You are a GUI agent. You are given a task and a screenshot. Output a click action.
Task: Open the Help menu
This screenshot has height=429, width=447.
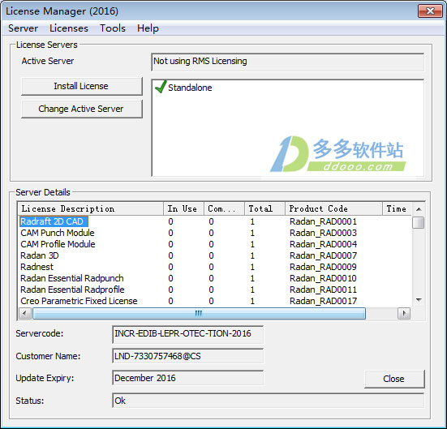coord(148,28)
